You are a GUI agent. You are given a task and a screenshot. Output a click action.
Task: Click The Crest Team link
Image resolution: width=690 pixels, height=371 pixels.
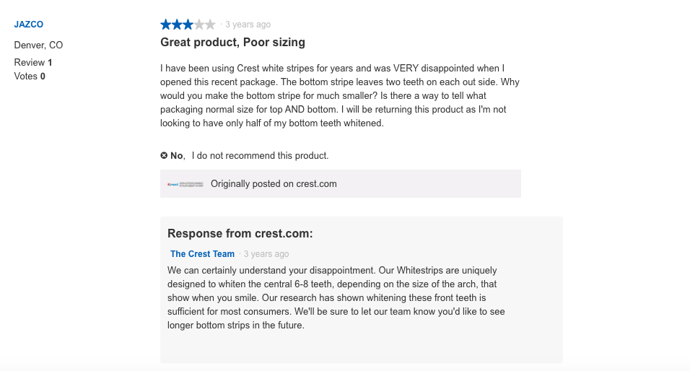click(x=202, y=254)
